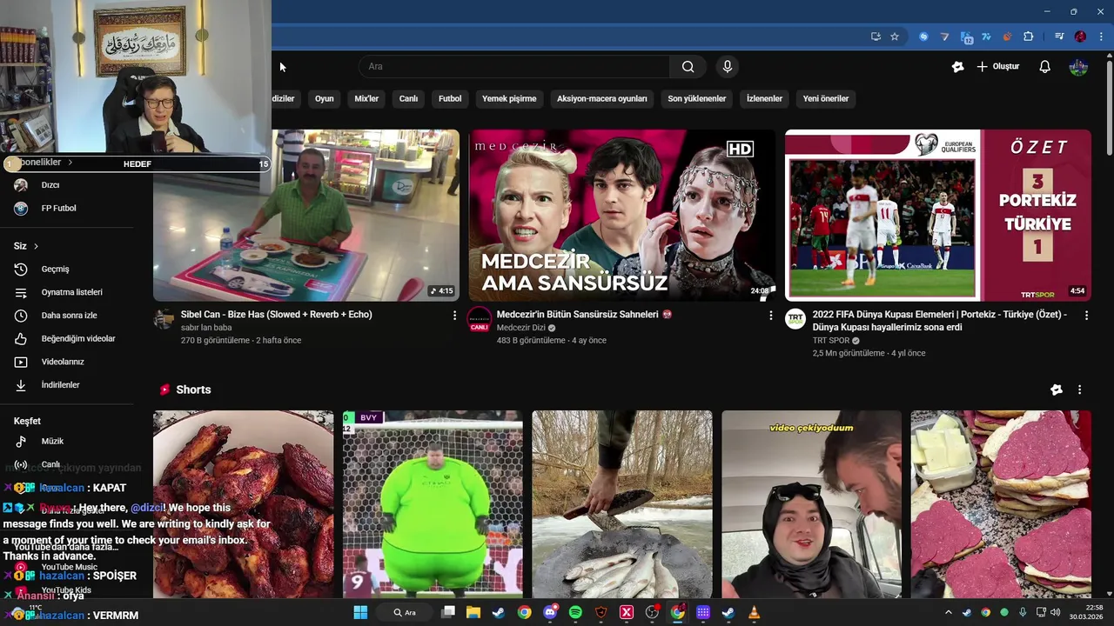
Task: Open the 'video çekiyoduum' Short
Action: click(x=811, y=504)
